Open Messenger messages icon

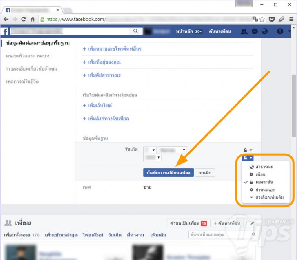[x=255, y=31]
